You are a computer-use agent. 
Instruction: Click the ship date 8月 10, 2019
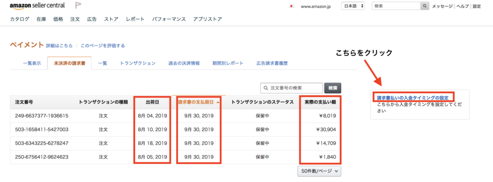(153, 129)
